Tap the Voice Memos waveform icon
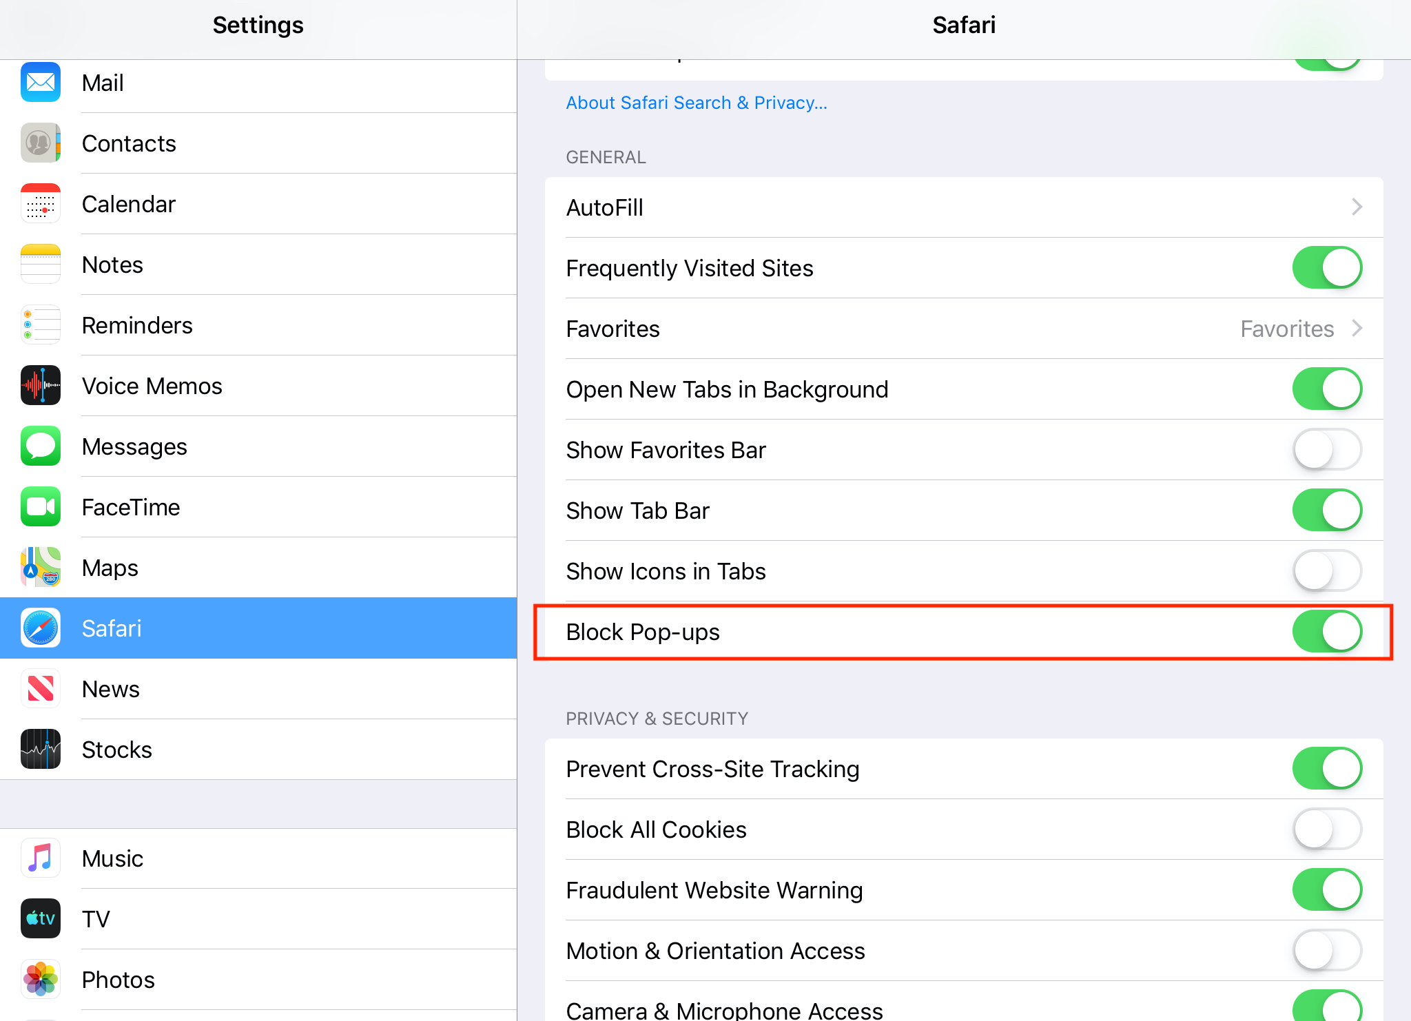1411x1021 pixels. click(x=41, y=386)
